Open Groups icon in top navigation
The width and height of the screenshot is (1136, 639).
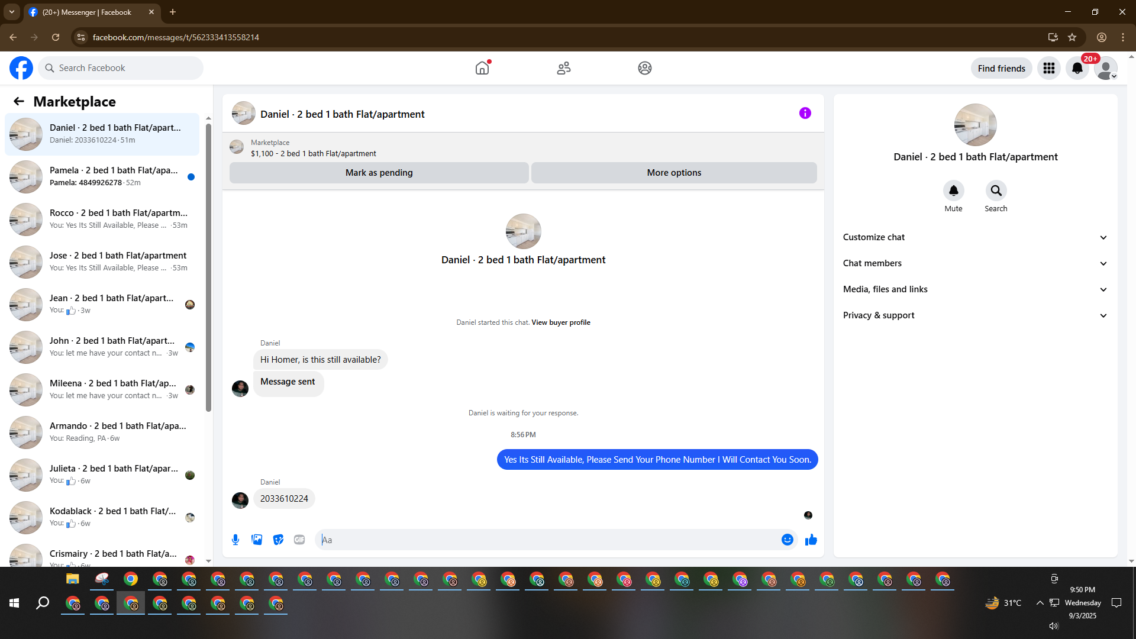(x=645, y=68)
